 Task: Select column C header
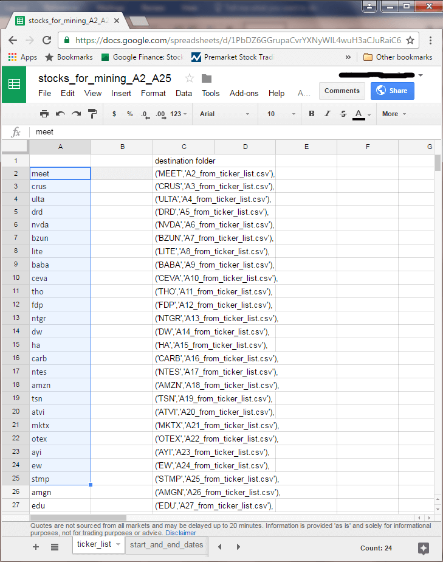(184, 147)
